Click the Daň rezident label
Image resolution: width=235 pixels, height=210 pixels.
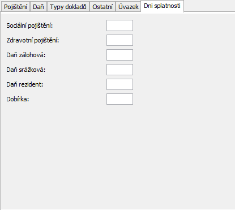tap(25, 84)
